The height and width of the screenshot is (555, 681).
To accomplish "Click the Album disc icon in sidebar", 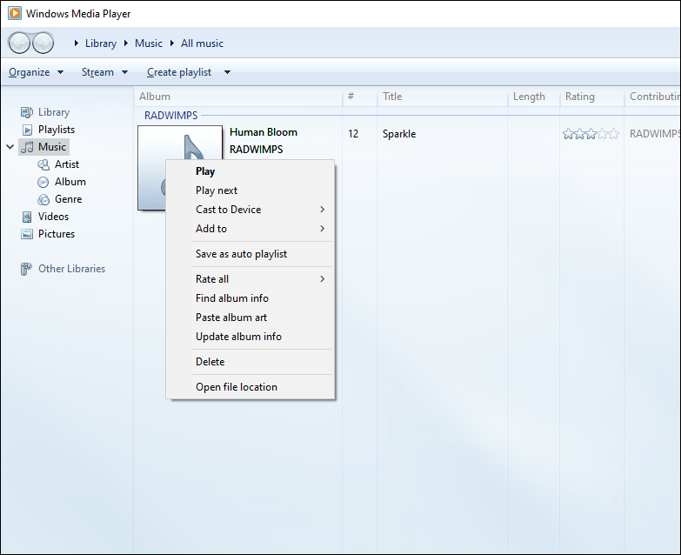I will click(x=43, y=182).
